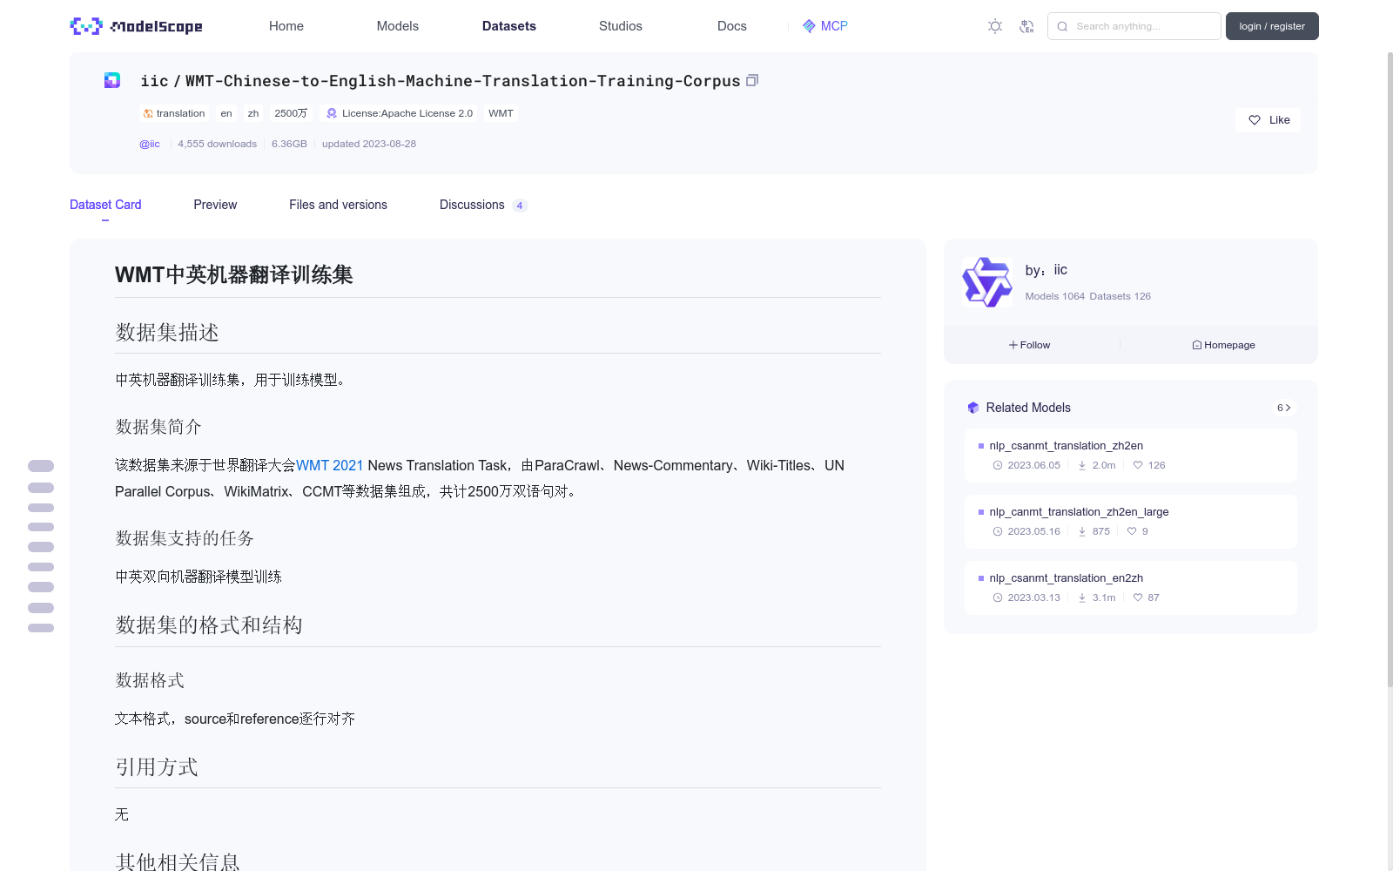Toggle the light/dark theme icon
This screenshot has width=1393, height=871.
[x=995, y=26]
